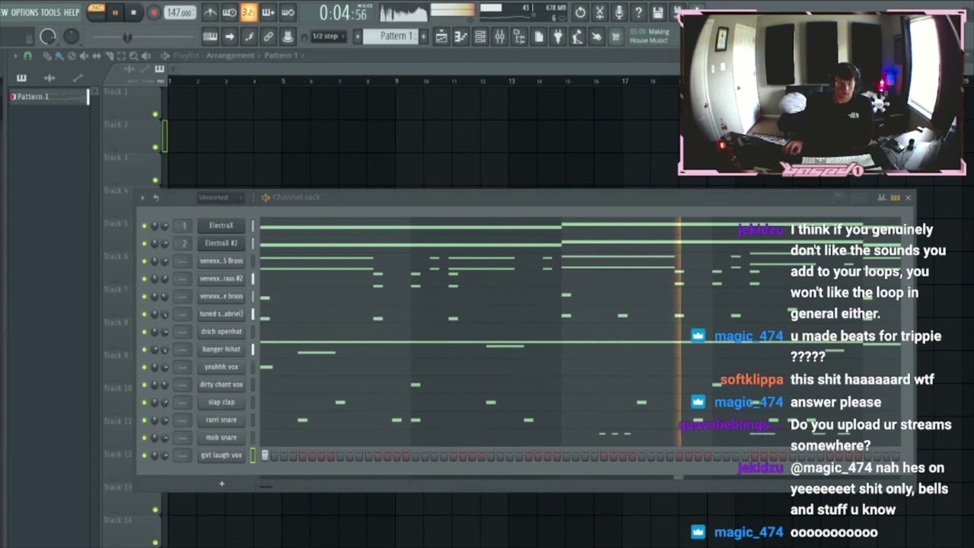The image size is (974, 548).
Task: Select the rarri snare channel button
Action: pyautogui.click(x=221, y=420)
